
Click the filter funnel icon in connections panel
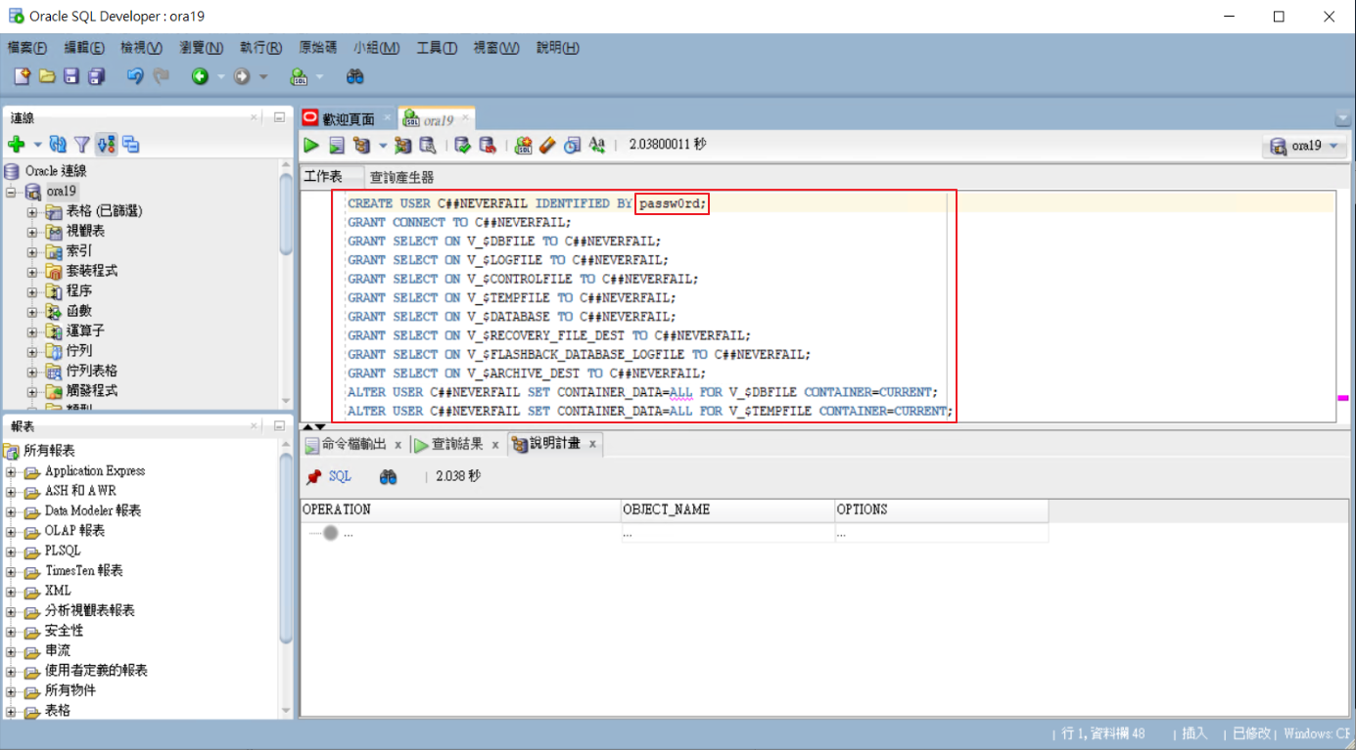click(x=82, y=145)
